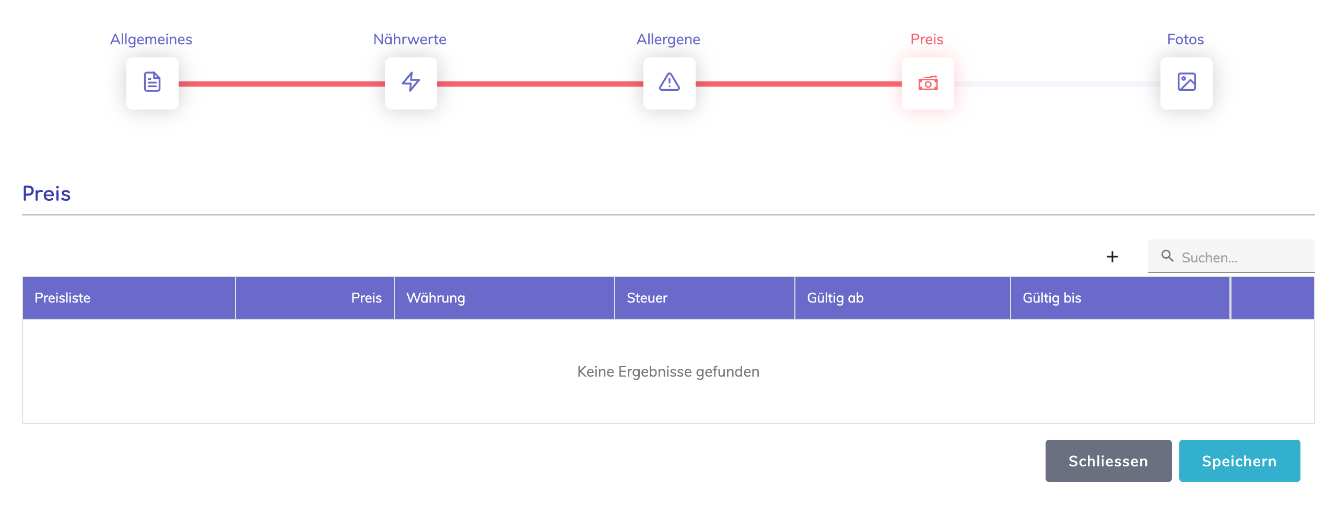Click the Preis money icon step
This screenshot has width=1337, height=506.
[x=928, y=83]
